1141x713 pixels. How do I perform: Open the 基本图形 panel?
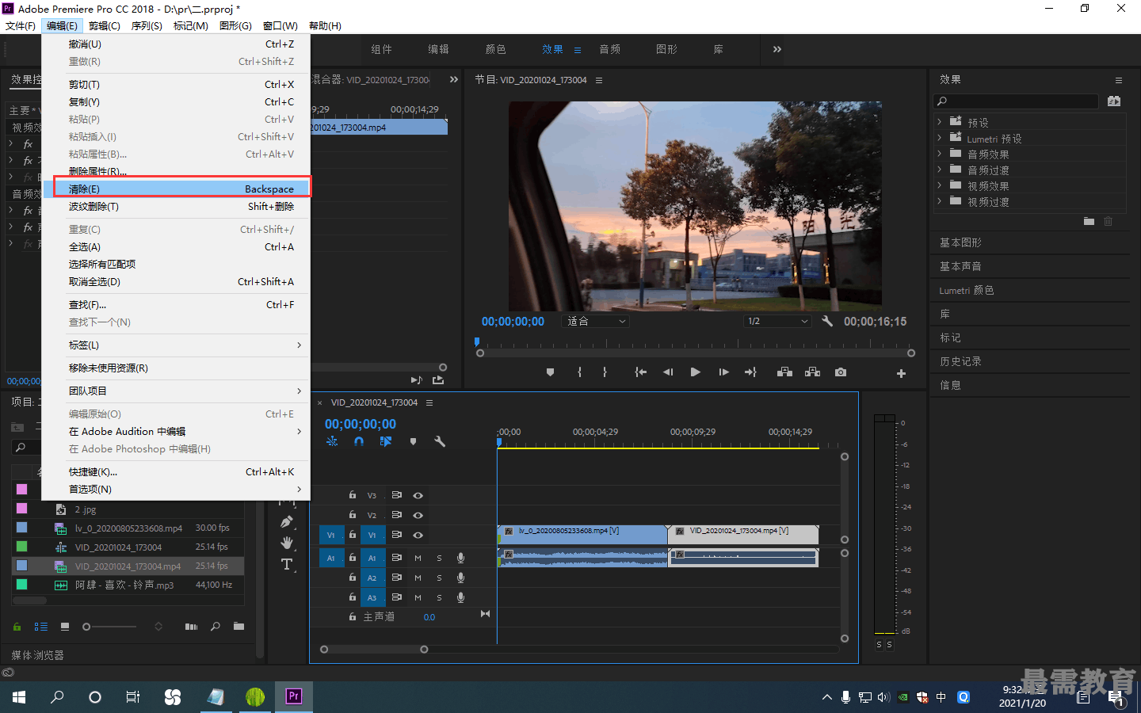coord(960,242)
